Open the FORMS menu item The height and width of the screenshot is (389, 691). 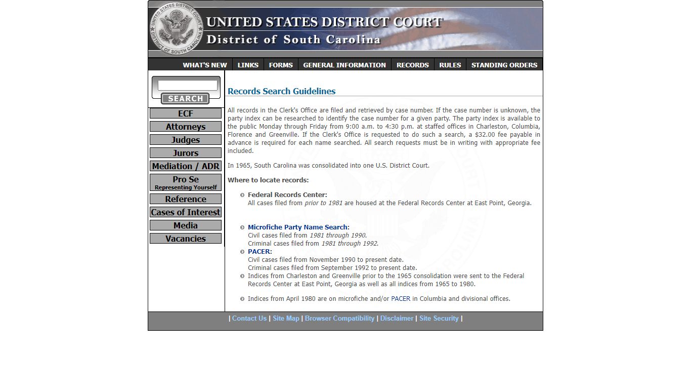(281, 65)
